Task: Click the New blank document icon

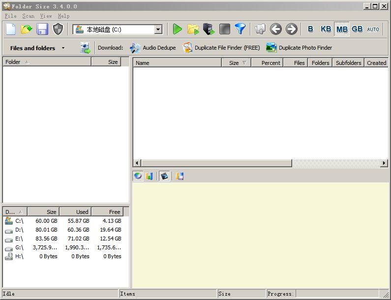Action: coord(11,29)
